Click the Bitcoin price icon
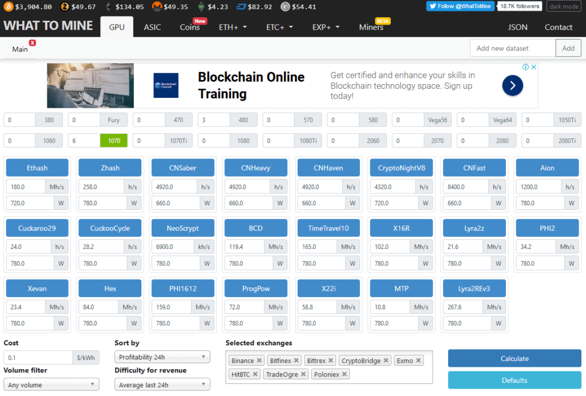586x396 pixels. pos(7,7)
